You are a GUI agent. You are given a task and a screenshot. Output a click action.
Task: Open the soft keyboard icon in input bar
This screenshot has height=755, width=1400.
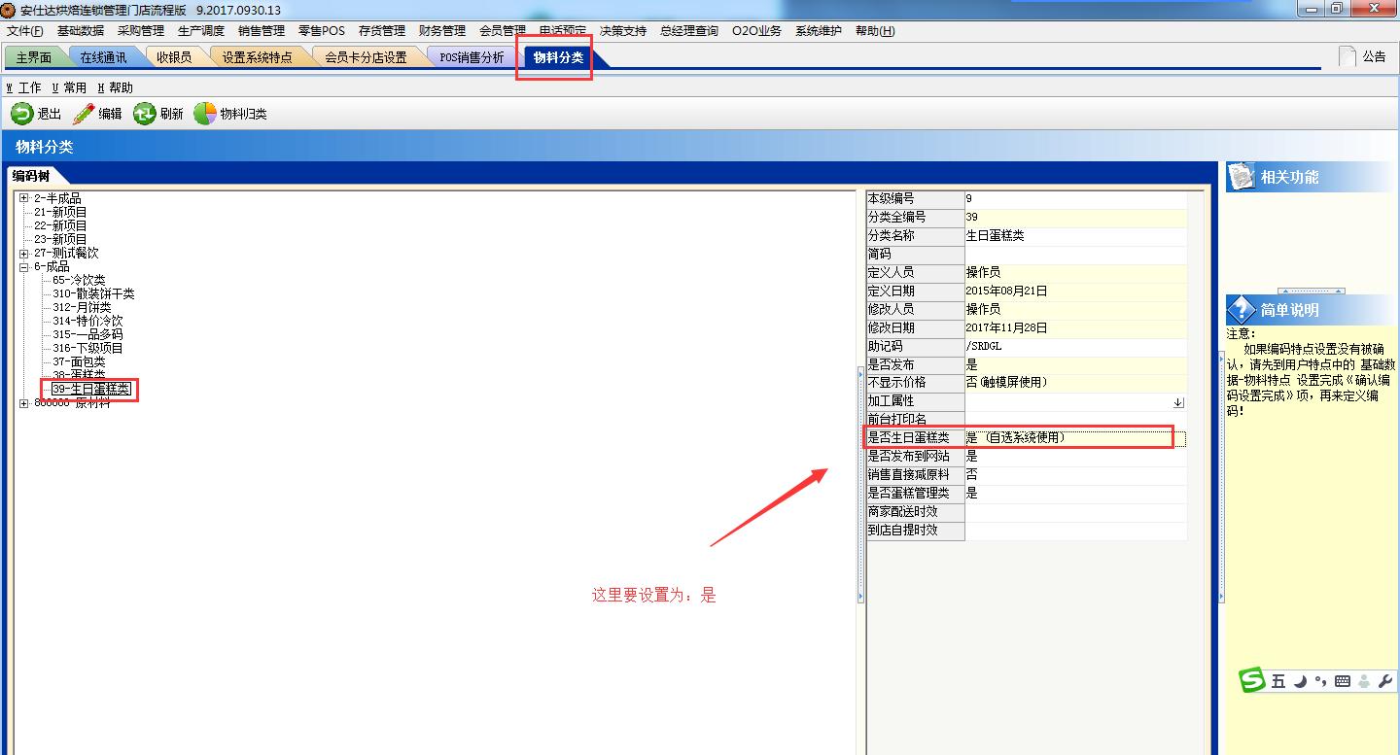point(1343,681)
